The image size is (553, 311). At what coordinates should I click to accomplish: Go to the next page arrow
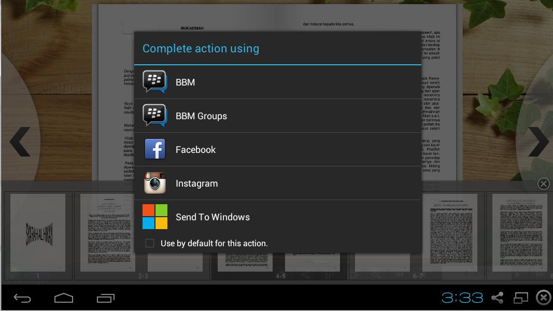(538, 141)
